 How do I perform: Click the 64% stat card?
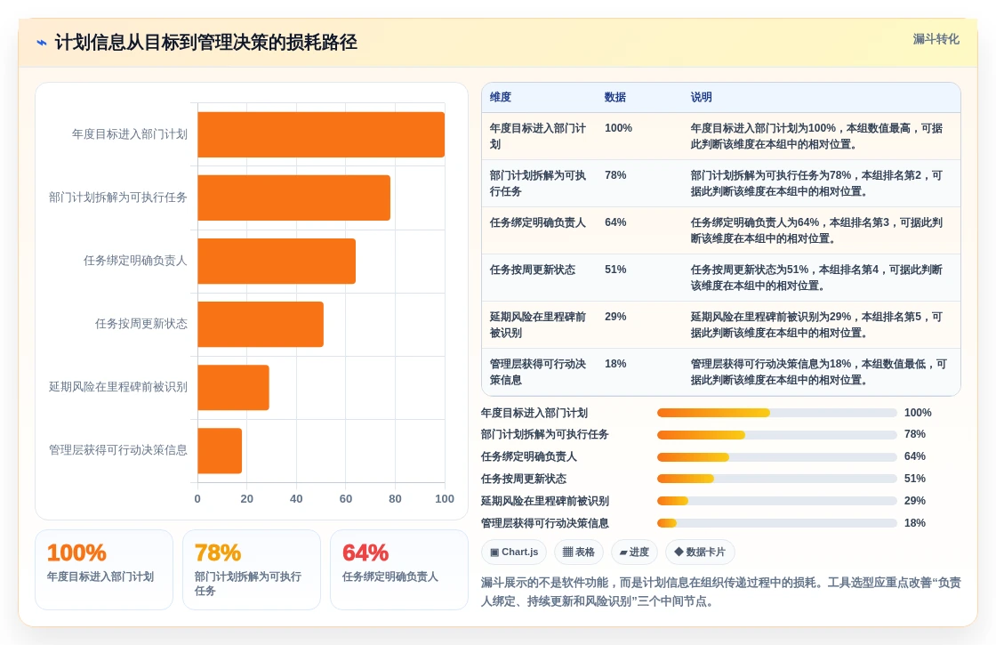point(399,570)
